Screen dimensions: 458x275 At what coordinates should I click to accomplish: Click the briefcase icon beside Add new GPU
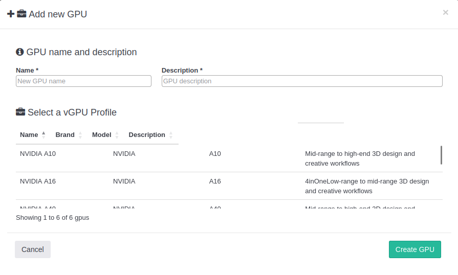pos(21,14)
